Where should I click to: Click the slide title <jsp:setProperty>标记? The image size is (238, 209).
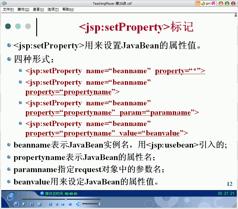[136, 27]
